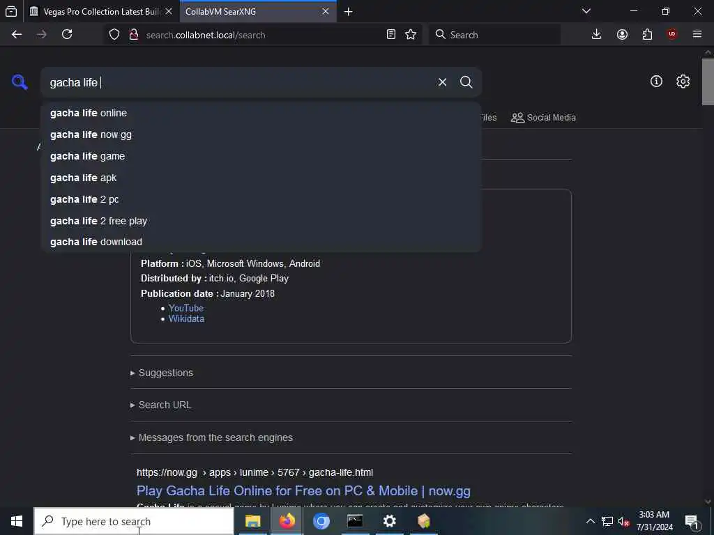Open the YouTube infobox link

click(x=185, y=308)
